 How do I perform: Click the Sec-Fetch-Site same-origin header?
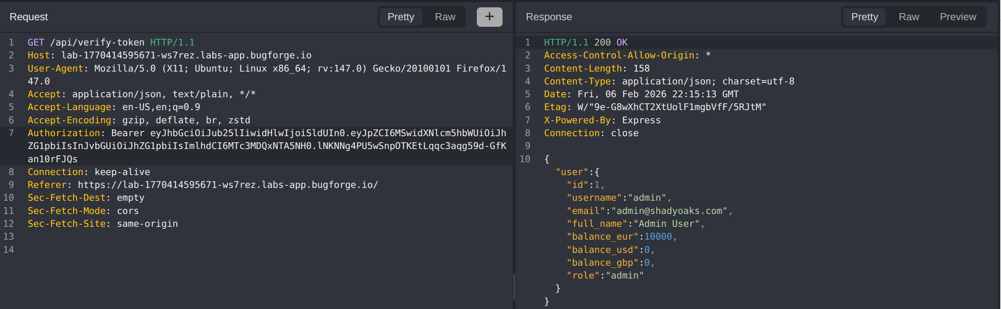pyautogui.click(x=102, y=223)
